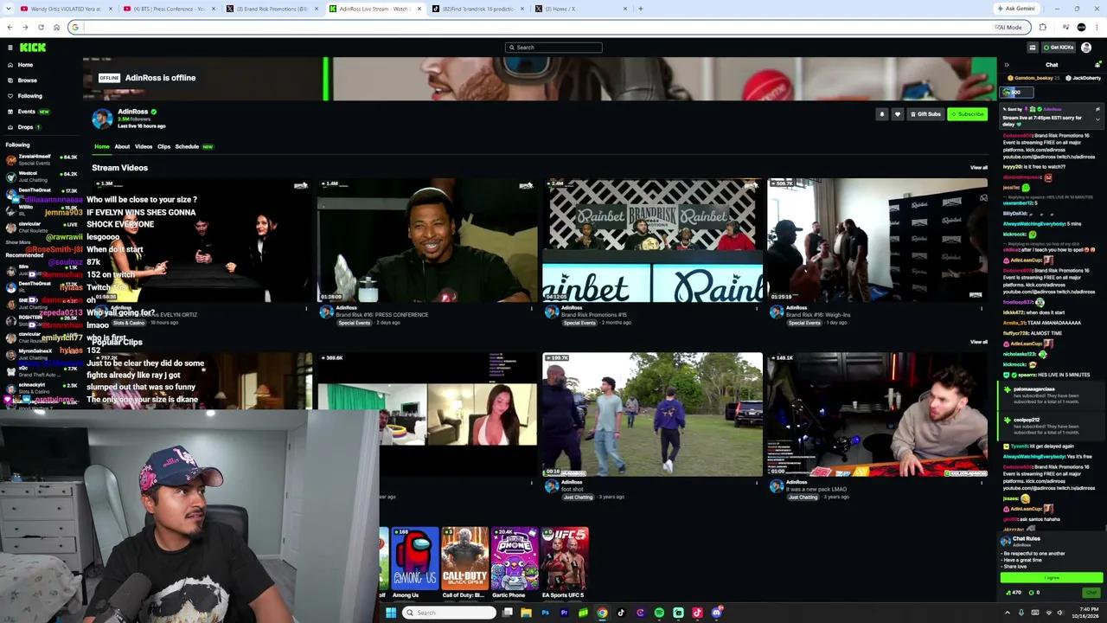Open the Weigh-Ins video thumbnail
1107x623 pixels.
click(877, 240)
